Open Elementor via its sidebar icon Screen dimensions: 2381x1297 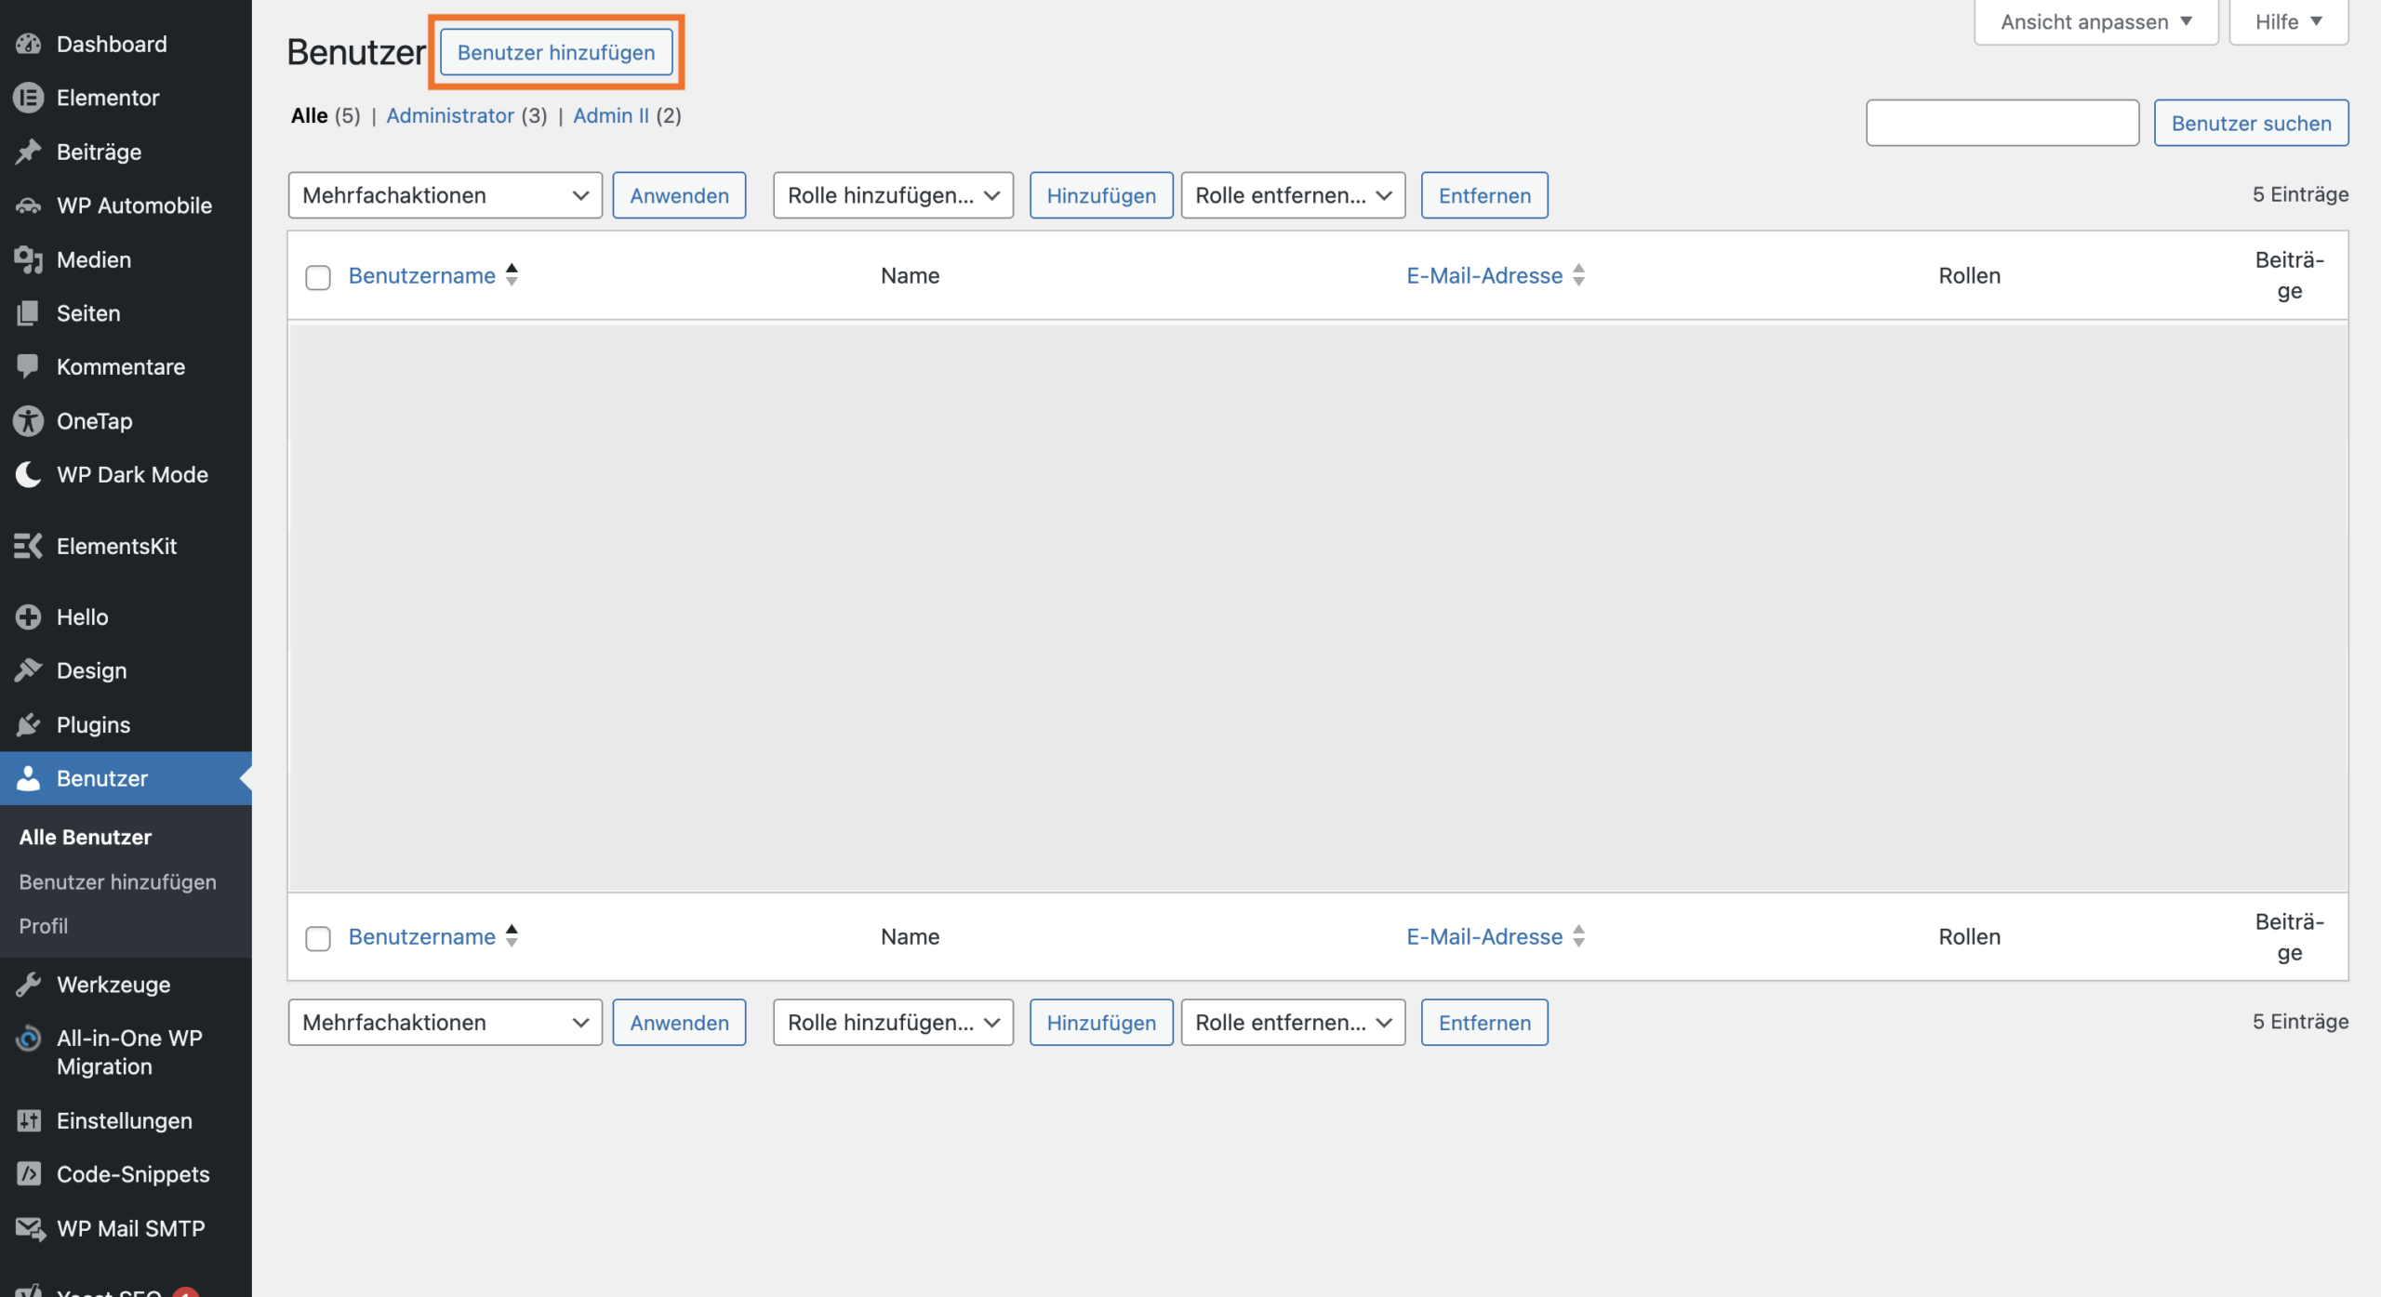[x=29, y=98]
